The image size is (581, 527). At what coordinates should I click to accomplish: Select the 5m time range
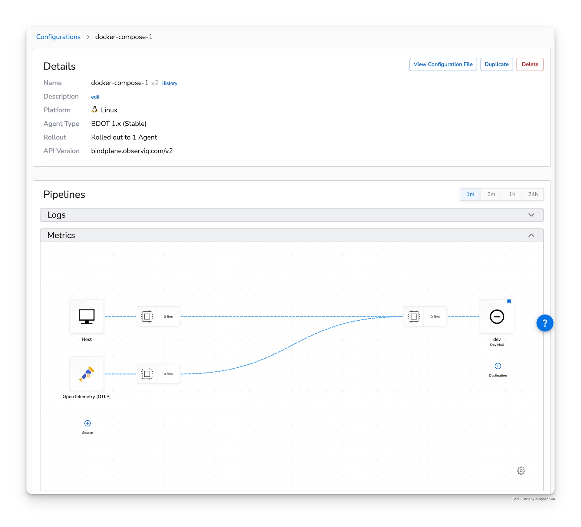coord(491,194)
